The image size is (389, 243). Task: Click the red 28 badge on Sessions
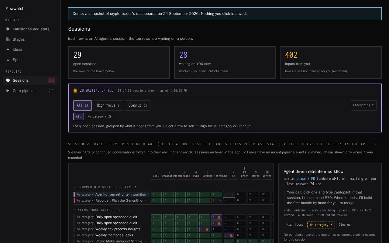pyautogui.click(x=51, y=80)
